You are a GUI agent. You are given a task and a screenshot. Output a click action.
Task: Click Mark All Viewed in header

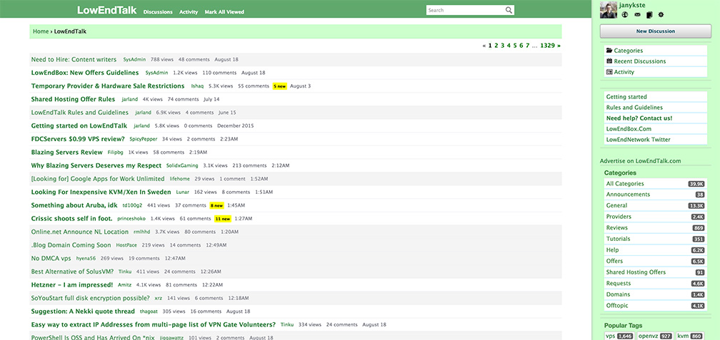[224, 12]
